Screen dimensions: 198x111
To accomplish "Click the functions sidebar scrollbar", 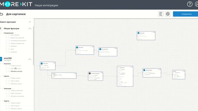I will pyautogui.click(x=33, y=46).
